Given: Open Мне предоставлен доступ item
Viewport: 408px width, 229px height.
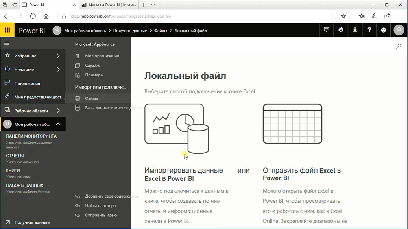Looking at the screenshot, I should click(x=33, y=97).
